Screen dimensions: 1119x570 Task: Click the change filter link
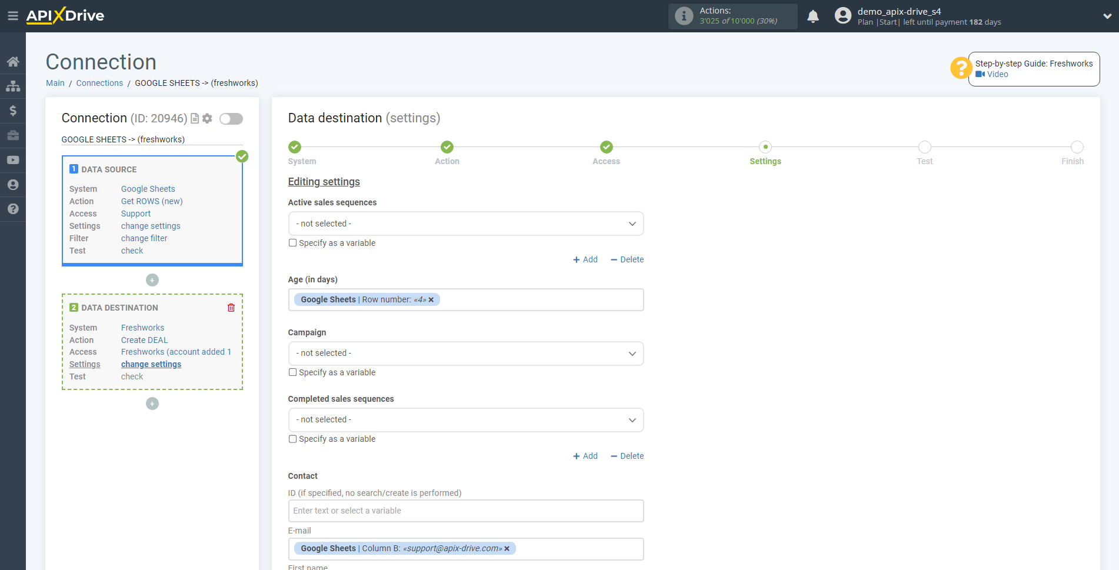point(144,238)
